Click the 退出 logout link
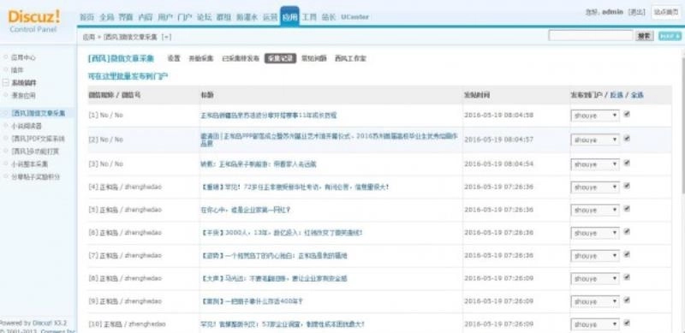Viewport: 685px width, 333px height. tap(636, 12)
